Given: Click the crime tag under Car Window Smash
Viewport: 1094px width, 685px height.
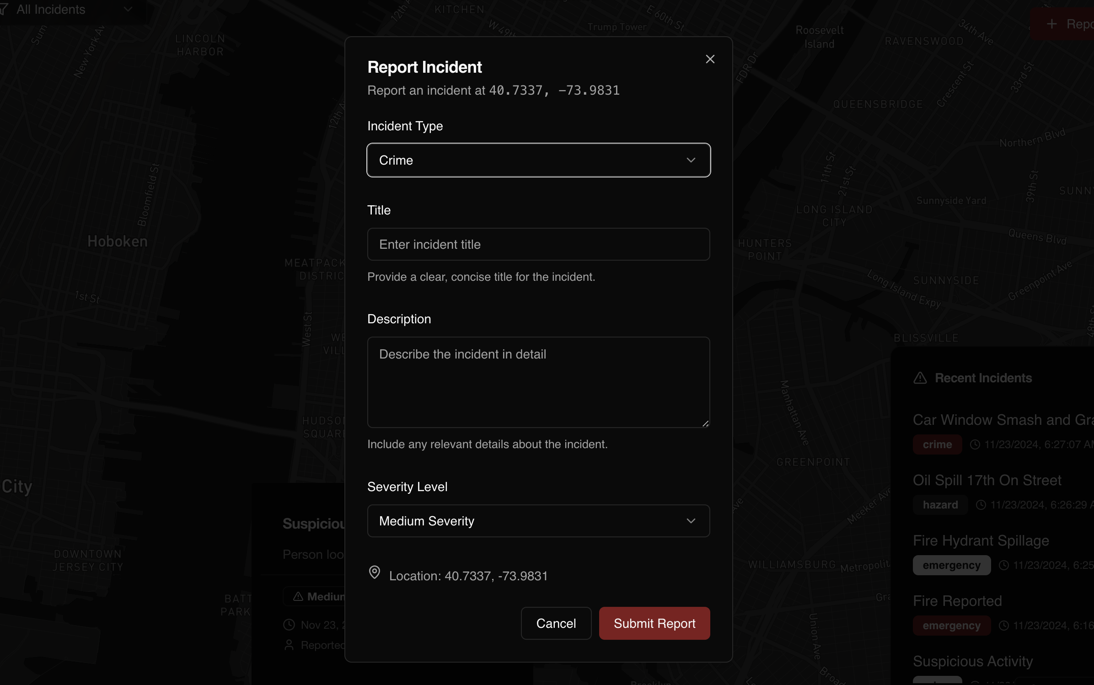Looking at the screenshot, I should [937, 444].
